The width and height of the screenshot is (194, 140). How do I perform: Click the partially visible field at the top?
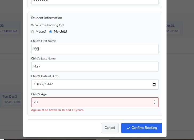(x=95, y=2)
